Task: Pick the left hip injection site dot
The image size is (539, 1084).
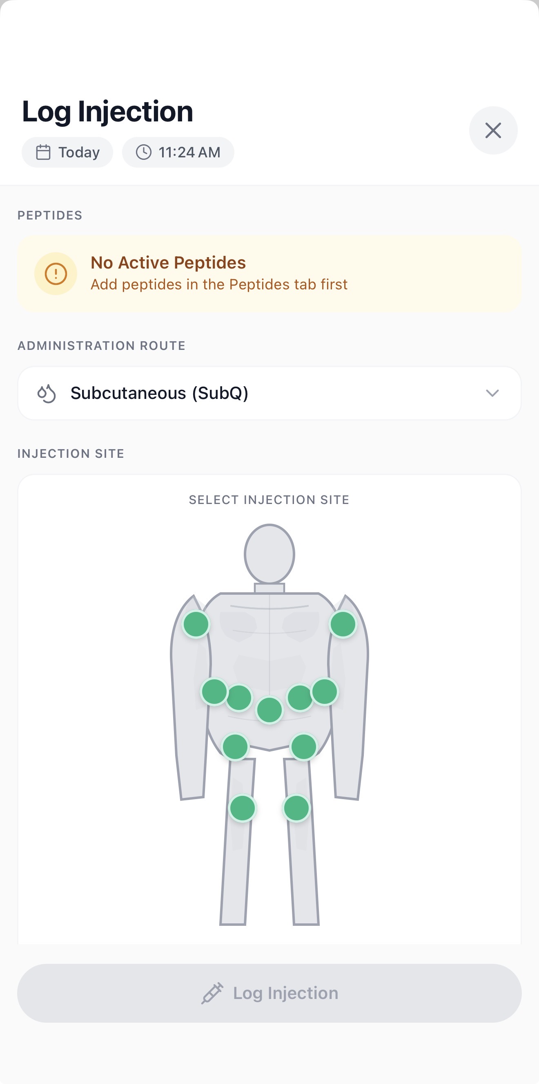Action: [x=235, y=747]
